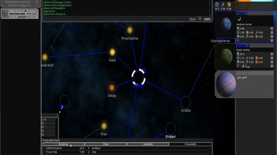
Task: Click the industry gear icon above 18.5
Action: pos(217,4)
